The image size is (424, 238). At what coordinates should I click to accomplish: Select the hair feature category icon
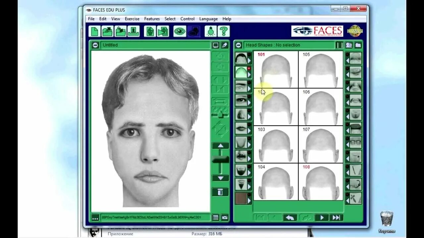tap(241, 59)
